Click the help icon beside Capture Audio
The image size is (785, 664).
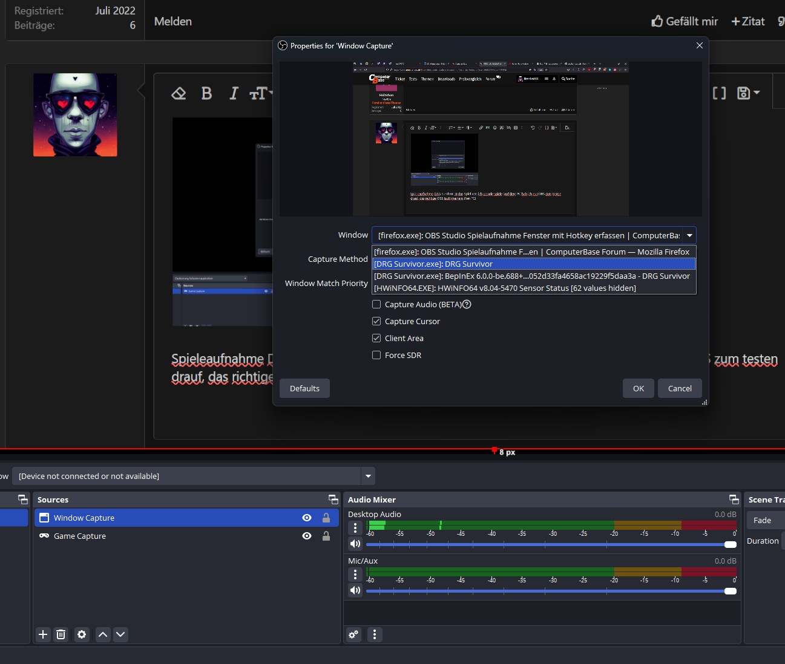467,304
